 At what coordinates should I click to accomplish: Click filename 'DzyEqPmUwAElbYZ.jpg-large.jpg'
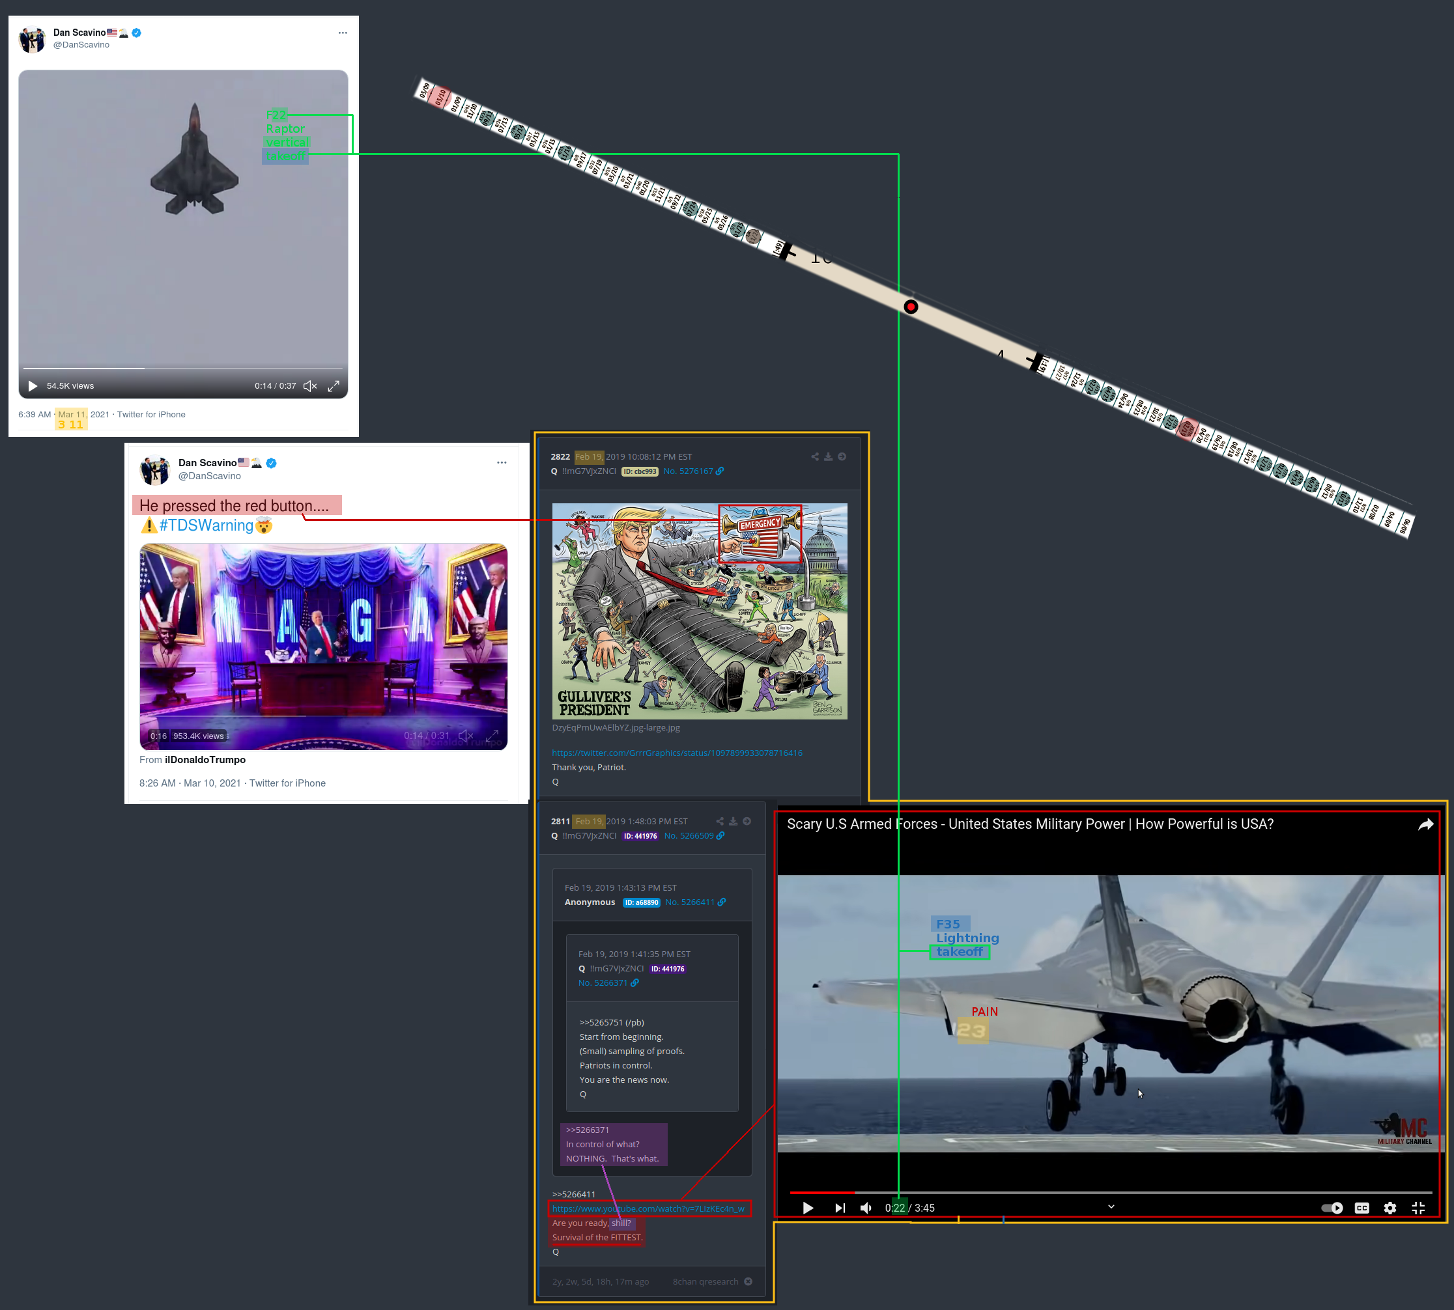(x=616, y=728)
